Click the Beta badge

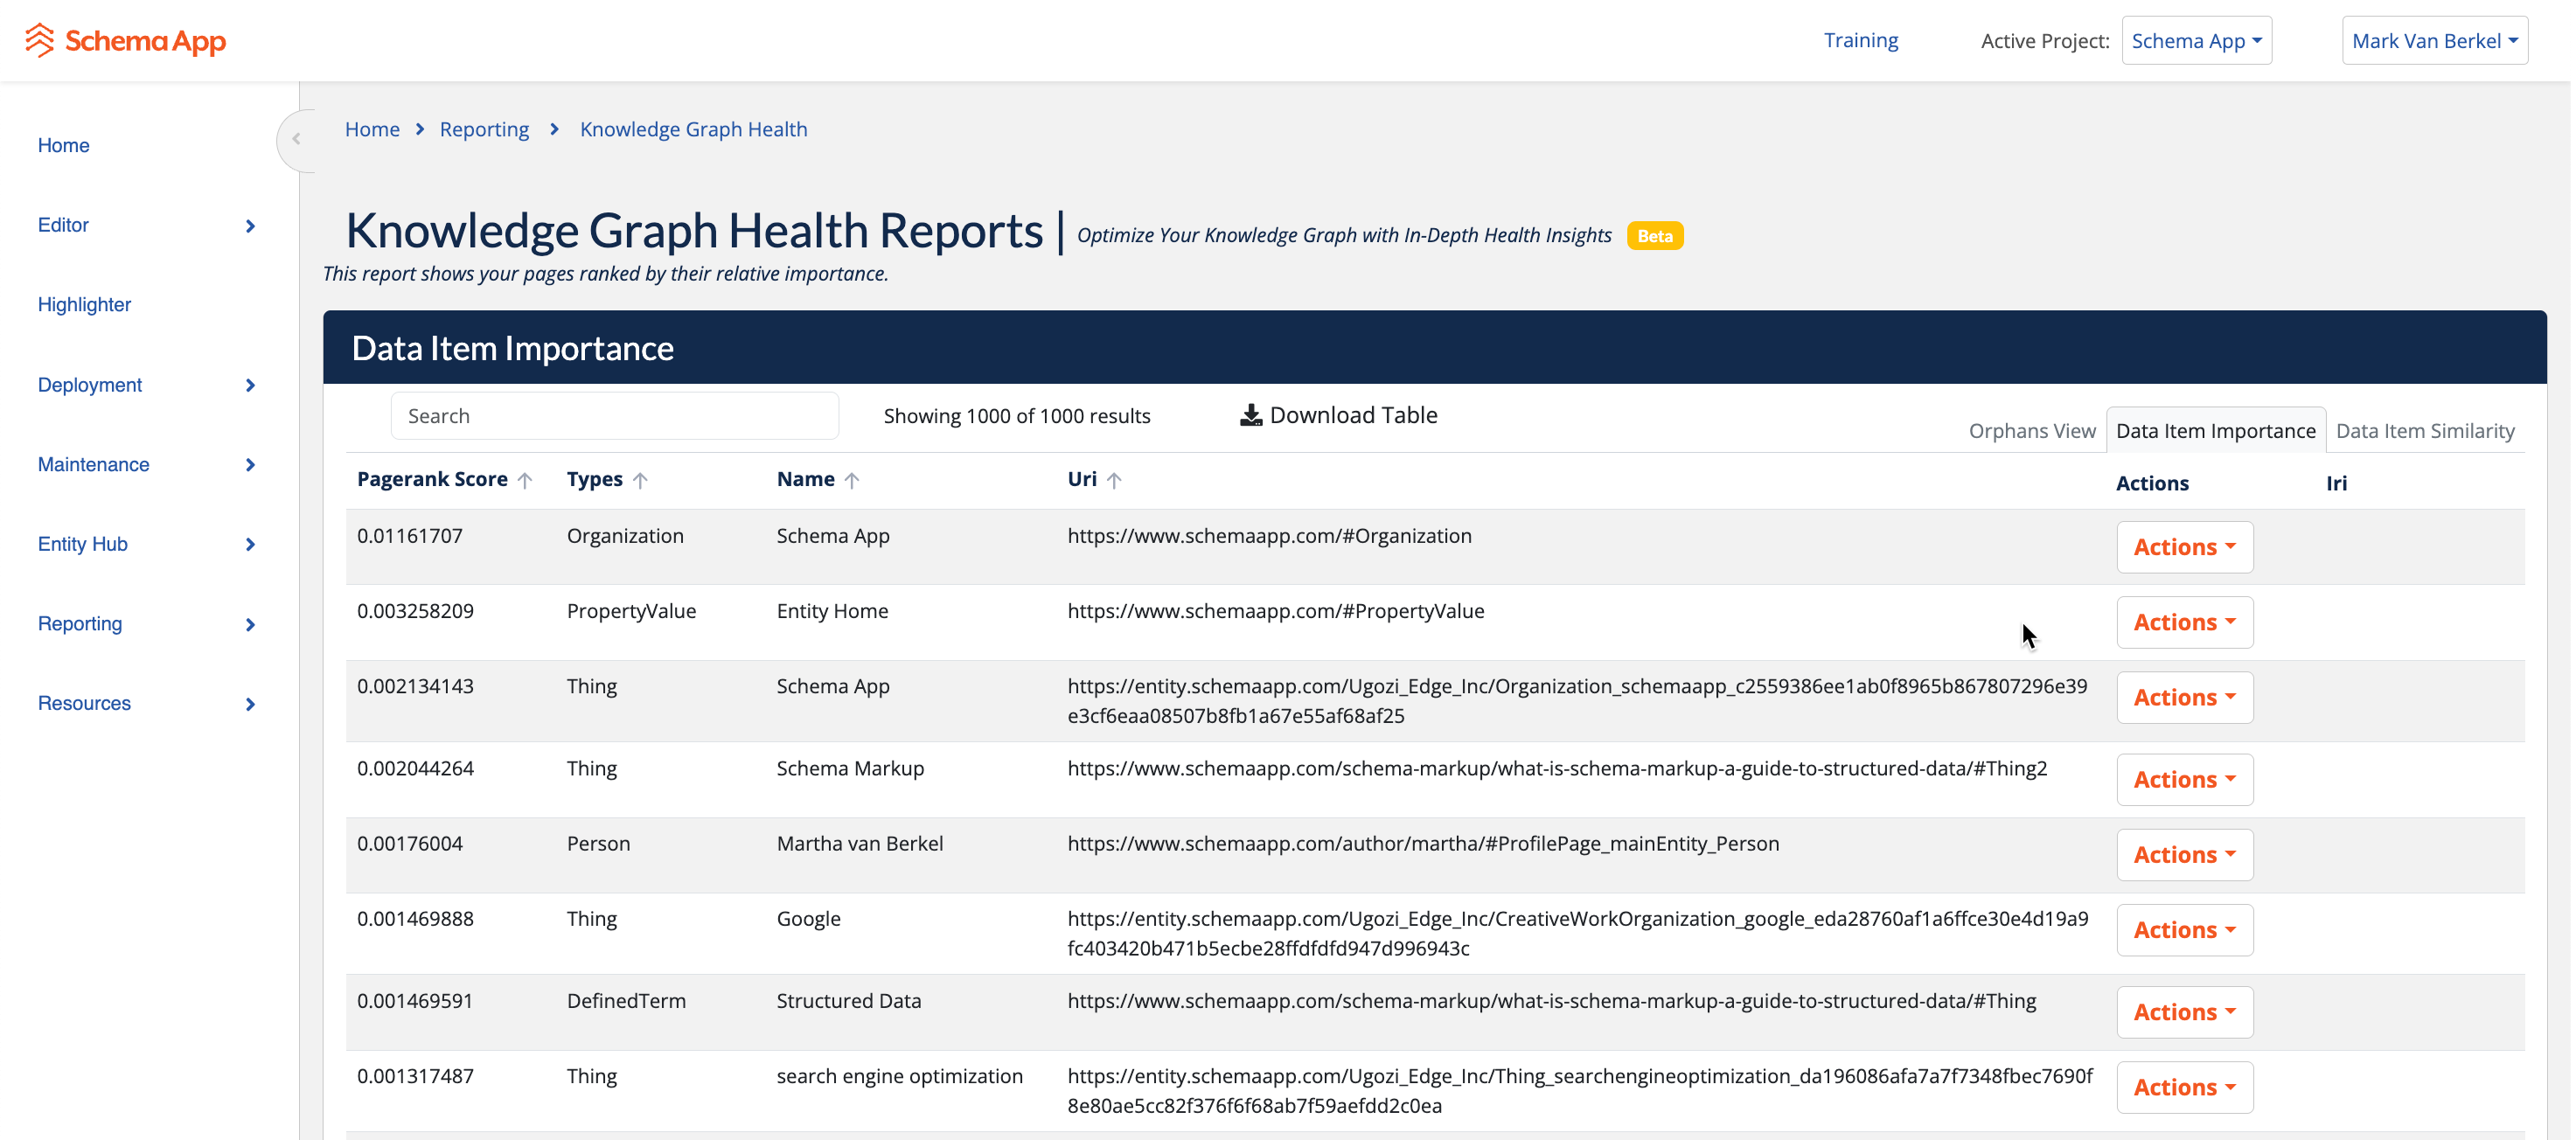coord(1654,236)
